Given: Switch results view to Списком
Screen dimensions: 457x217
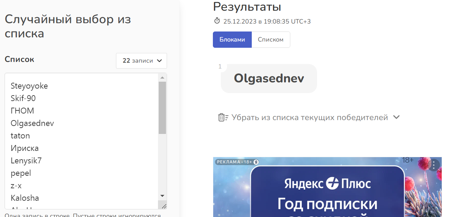Looking at the screenshot, I should tap(271, 39).
